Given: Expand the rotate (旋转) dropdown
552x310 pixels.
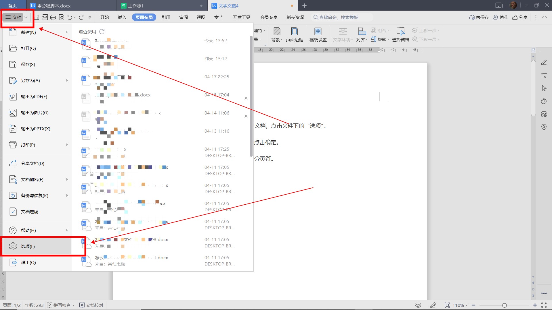Looking at the screenshot, I should click(380, 40).
